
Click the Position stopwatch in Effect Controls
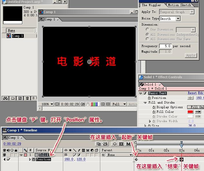[149, 98]
